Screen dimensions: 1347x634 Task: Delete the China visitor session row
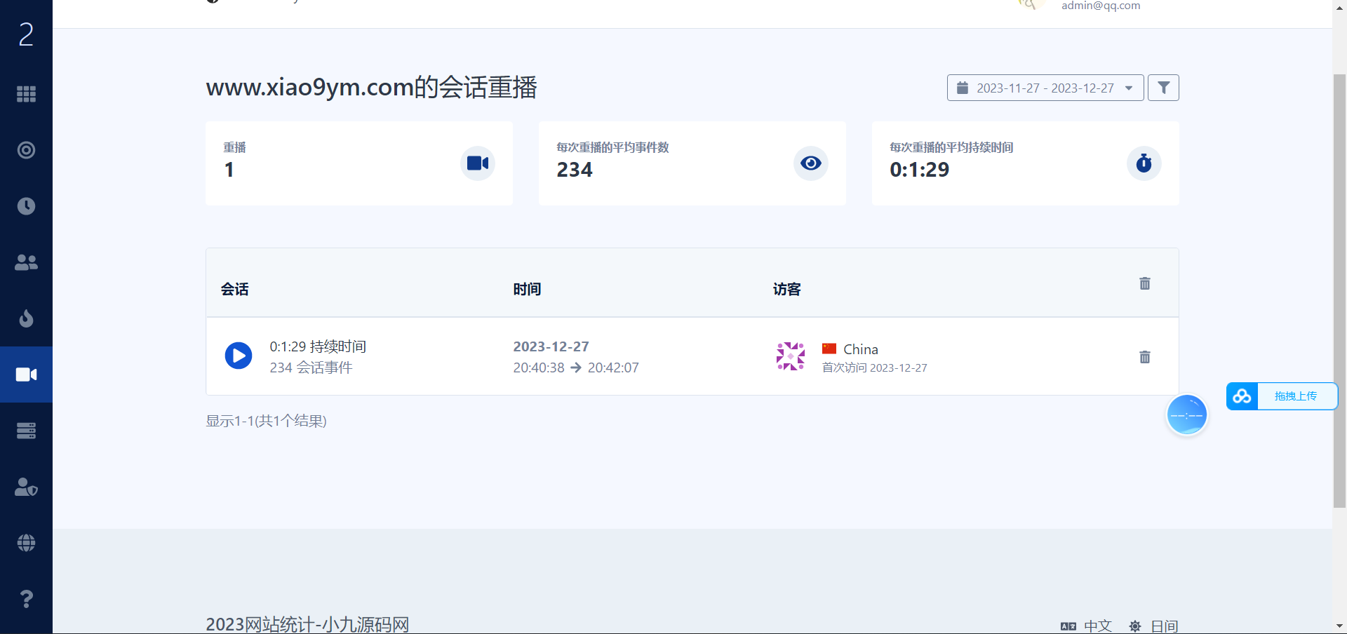[x=1145, y=357]
